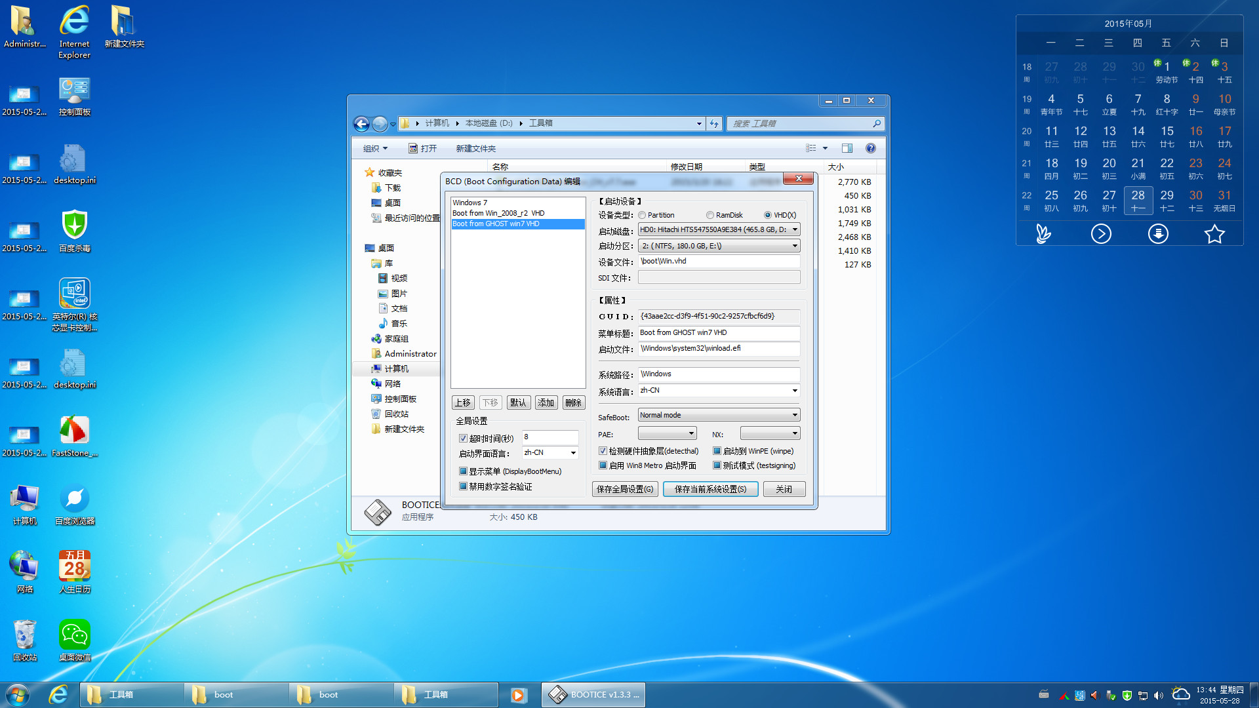Viewport: 1259px width, 708px height.
Task: Open 启动界面语言 zh-CN dropdown
Action: (x=550, y=452)
